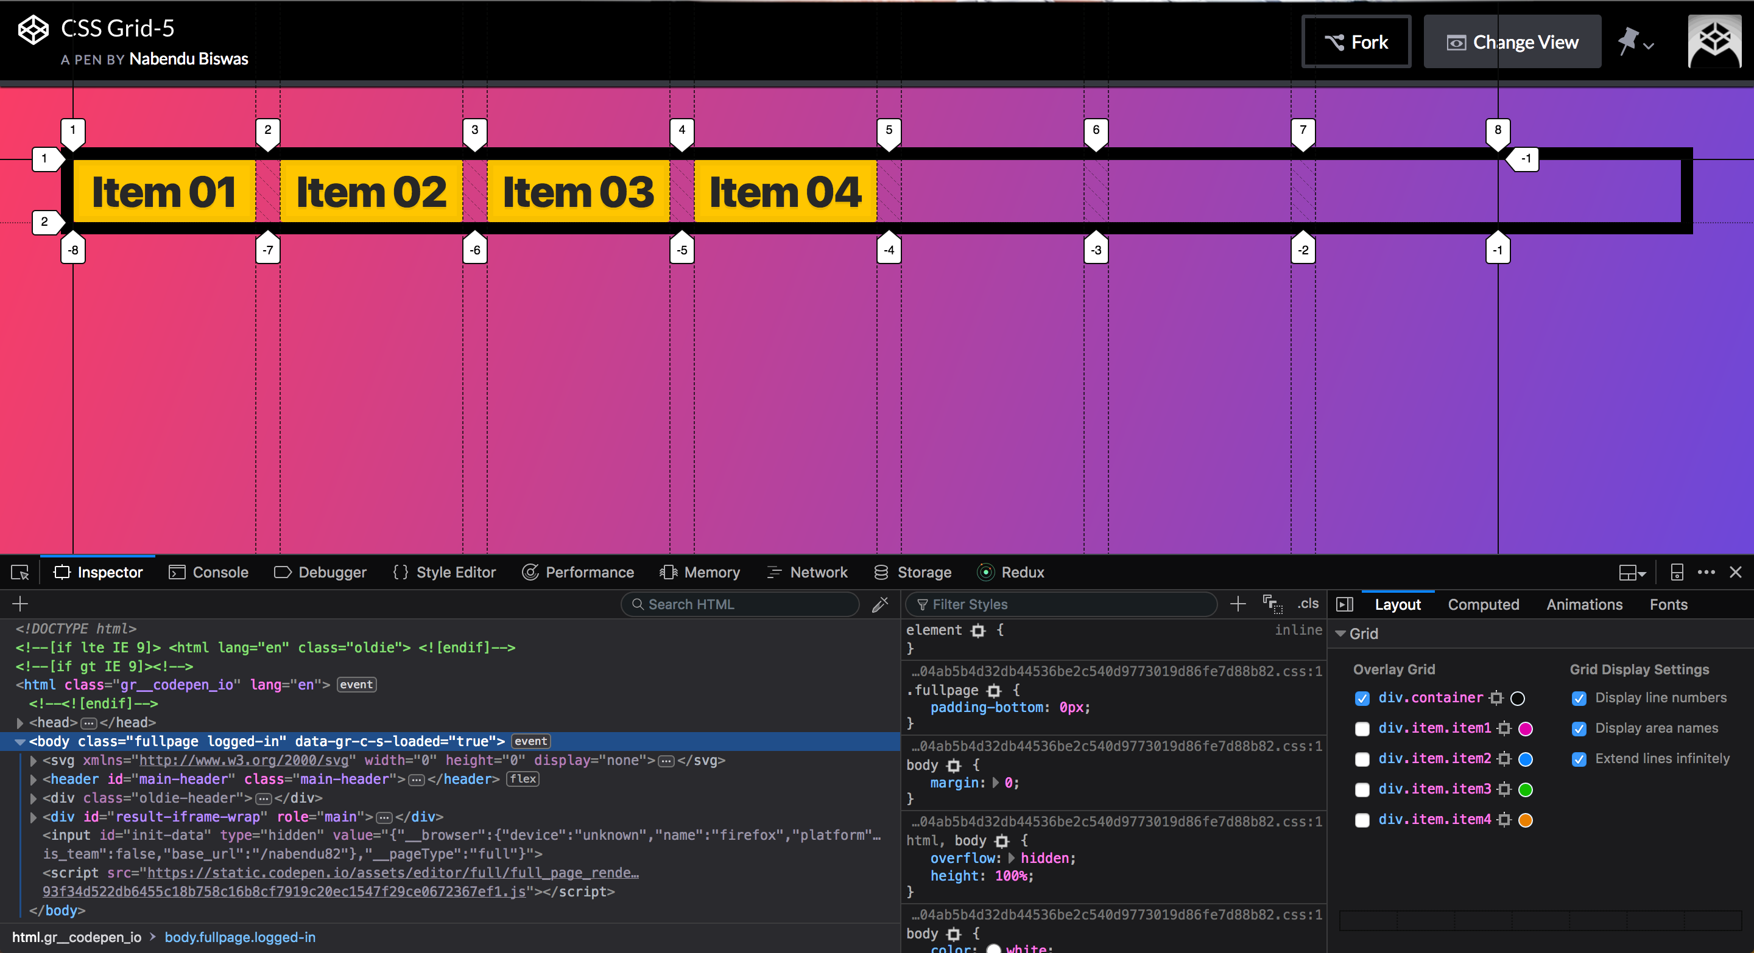Click the Fork button
This screenshot has width=1754, height=953.
point(1356,41)
